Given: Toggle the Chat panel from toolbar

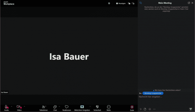Looking at the screenshot, I should (55, 107).
